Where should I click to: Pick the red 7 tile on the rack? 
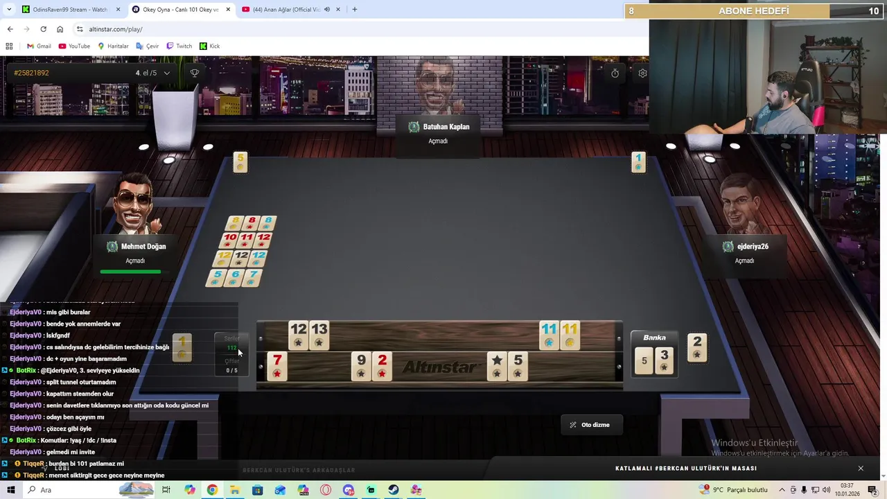[x=277, y=367]
